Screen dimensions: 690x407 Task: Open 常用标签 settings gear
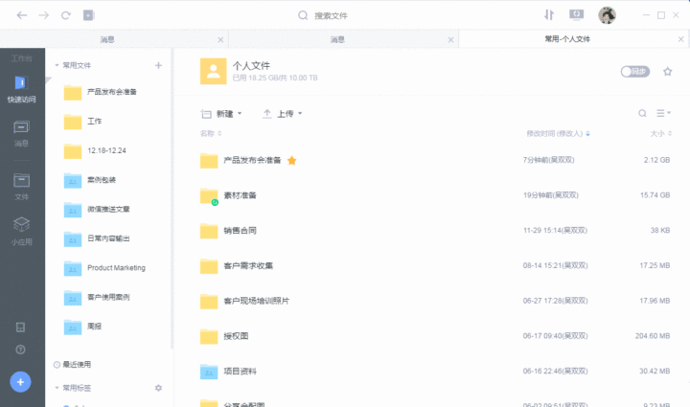click(x=158, y=388)
